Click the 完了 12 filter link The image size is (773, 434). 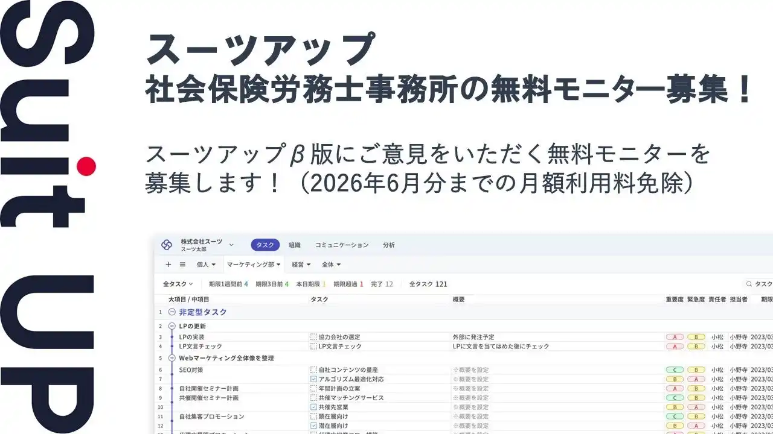click(380, 284)
